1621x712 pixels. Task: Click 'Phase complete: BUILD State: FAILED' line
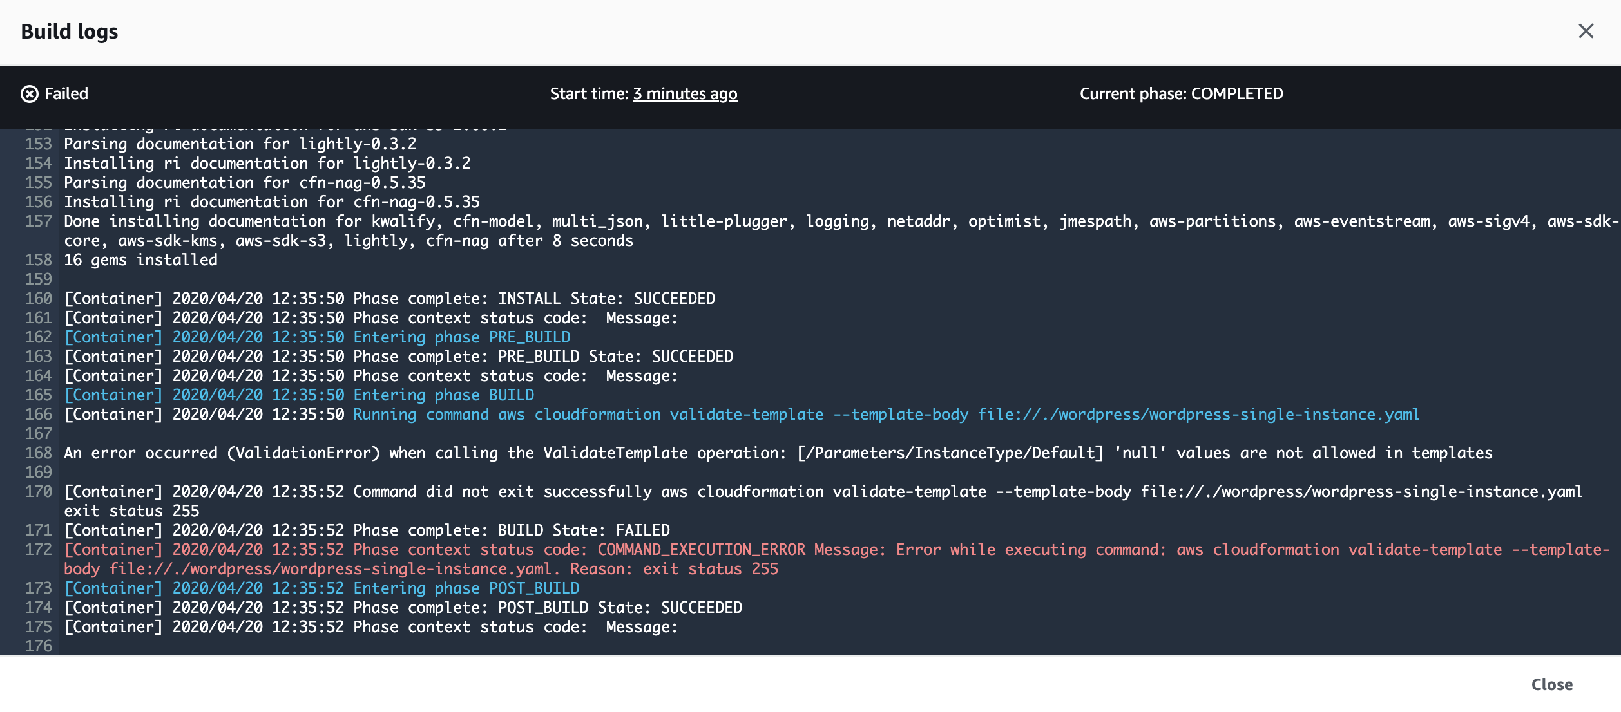click(x=367, y=530)
